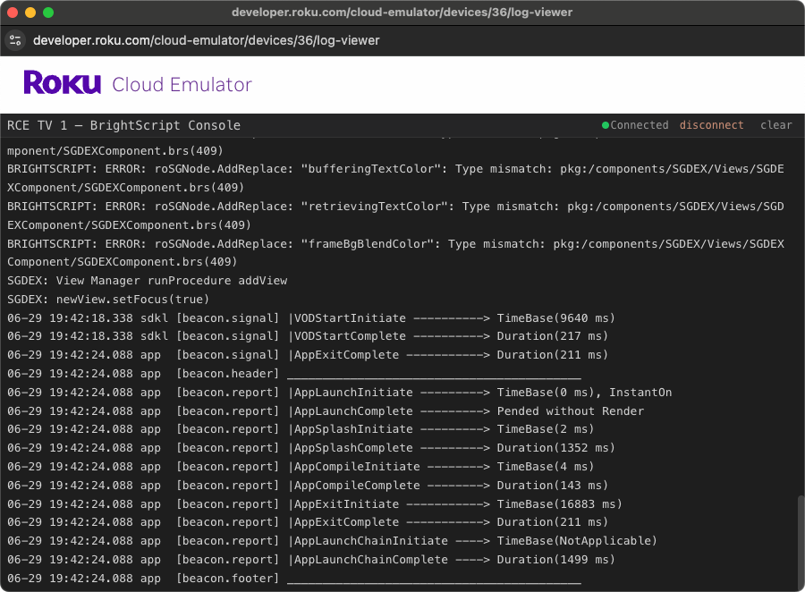Screen dimensions: 805x592
Task: Click the window title developer.roku.com text
Action: coord(402,13)
